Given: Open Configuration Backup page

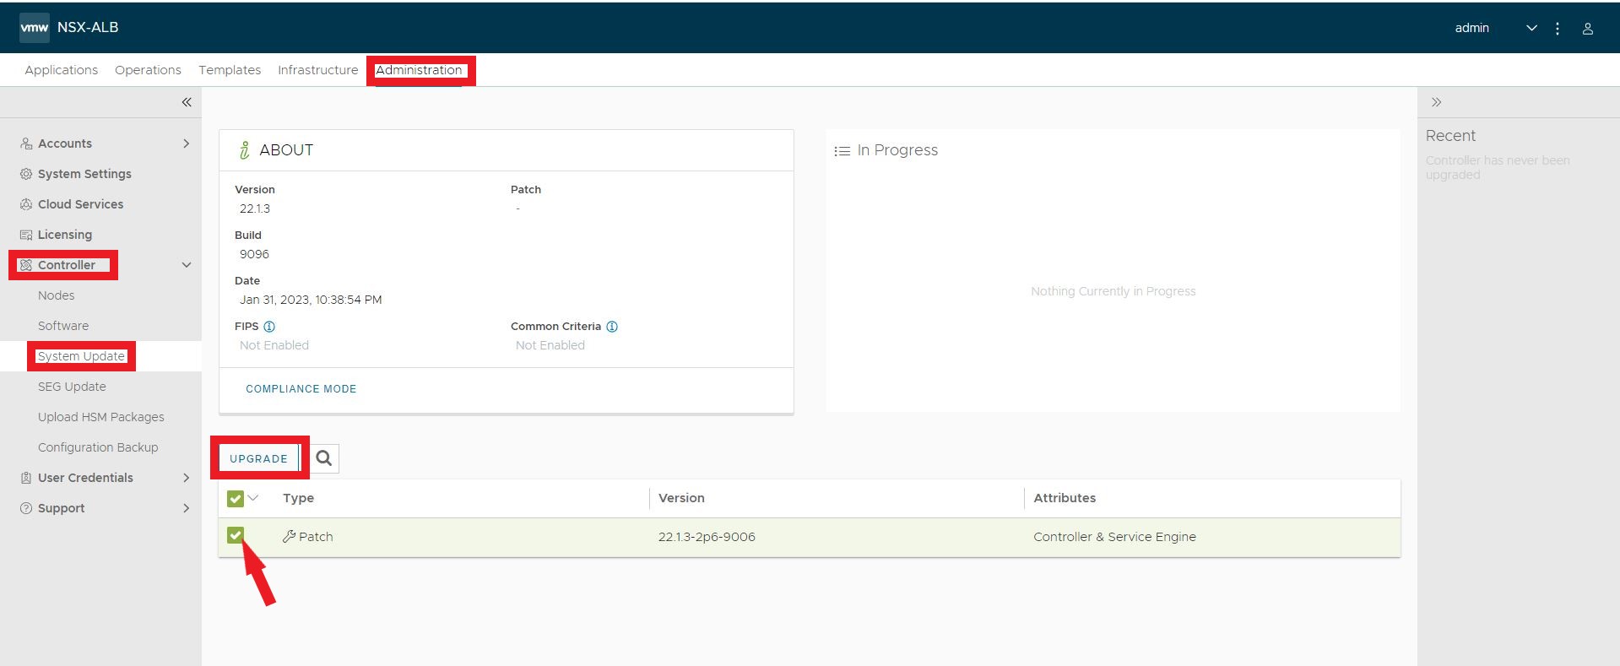Looking at the screenshot, I should (x=98, y=447).
